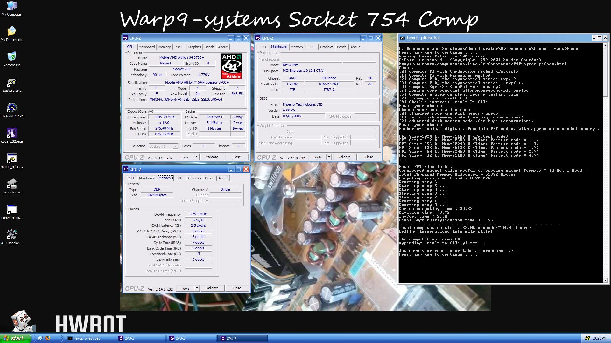Switch to hexus_pifast.bat taskbar item
The image size is (611, 343).
pyautogui.click(x=90, y=338)
